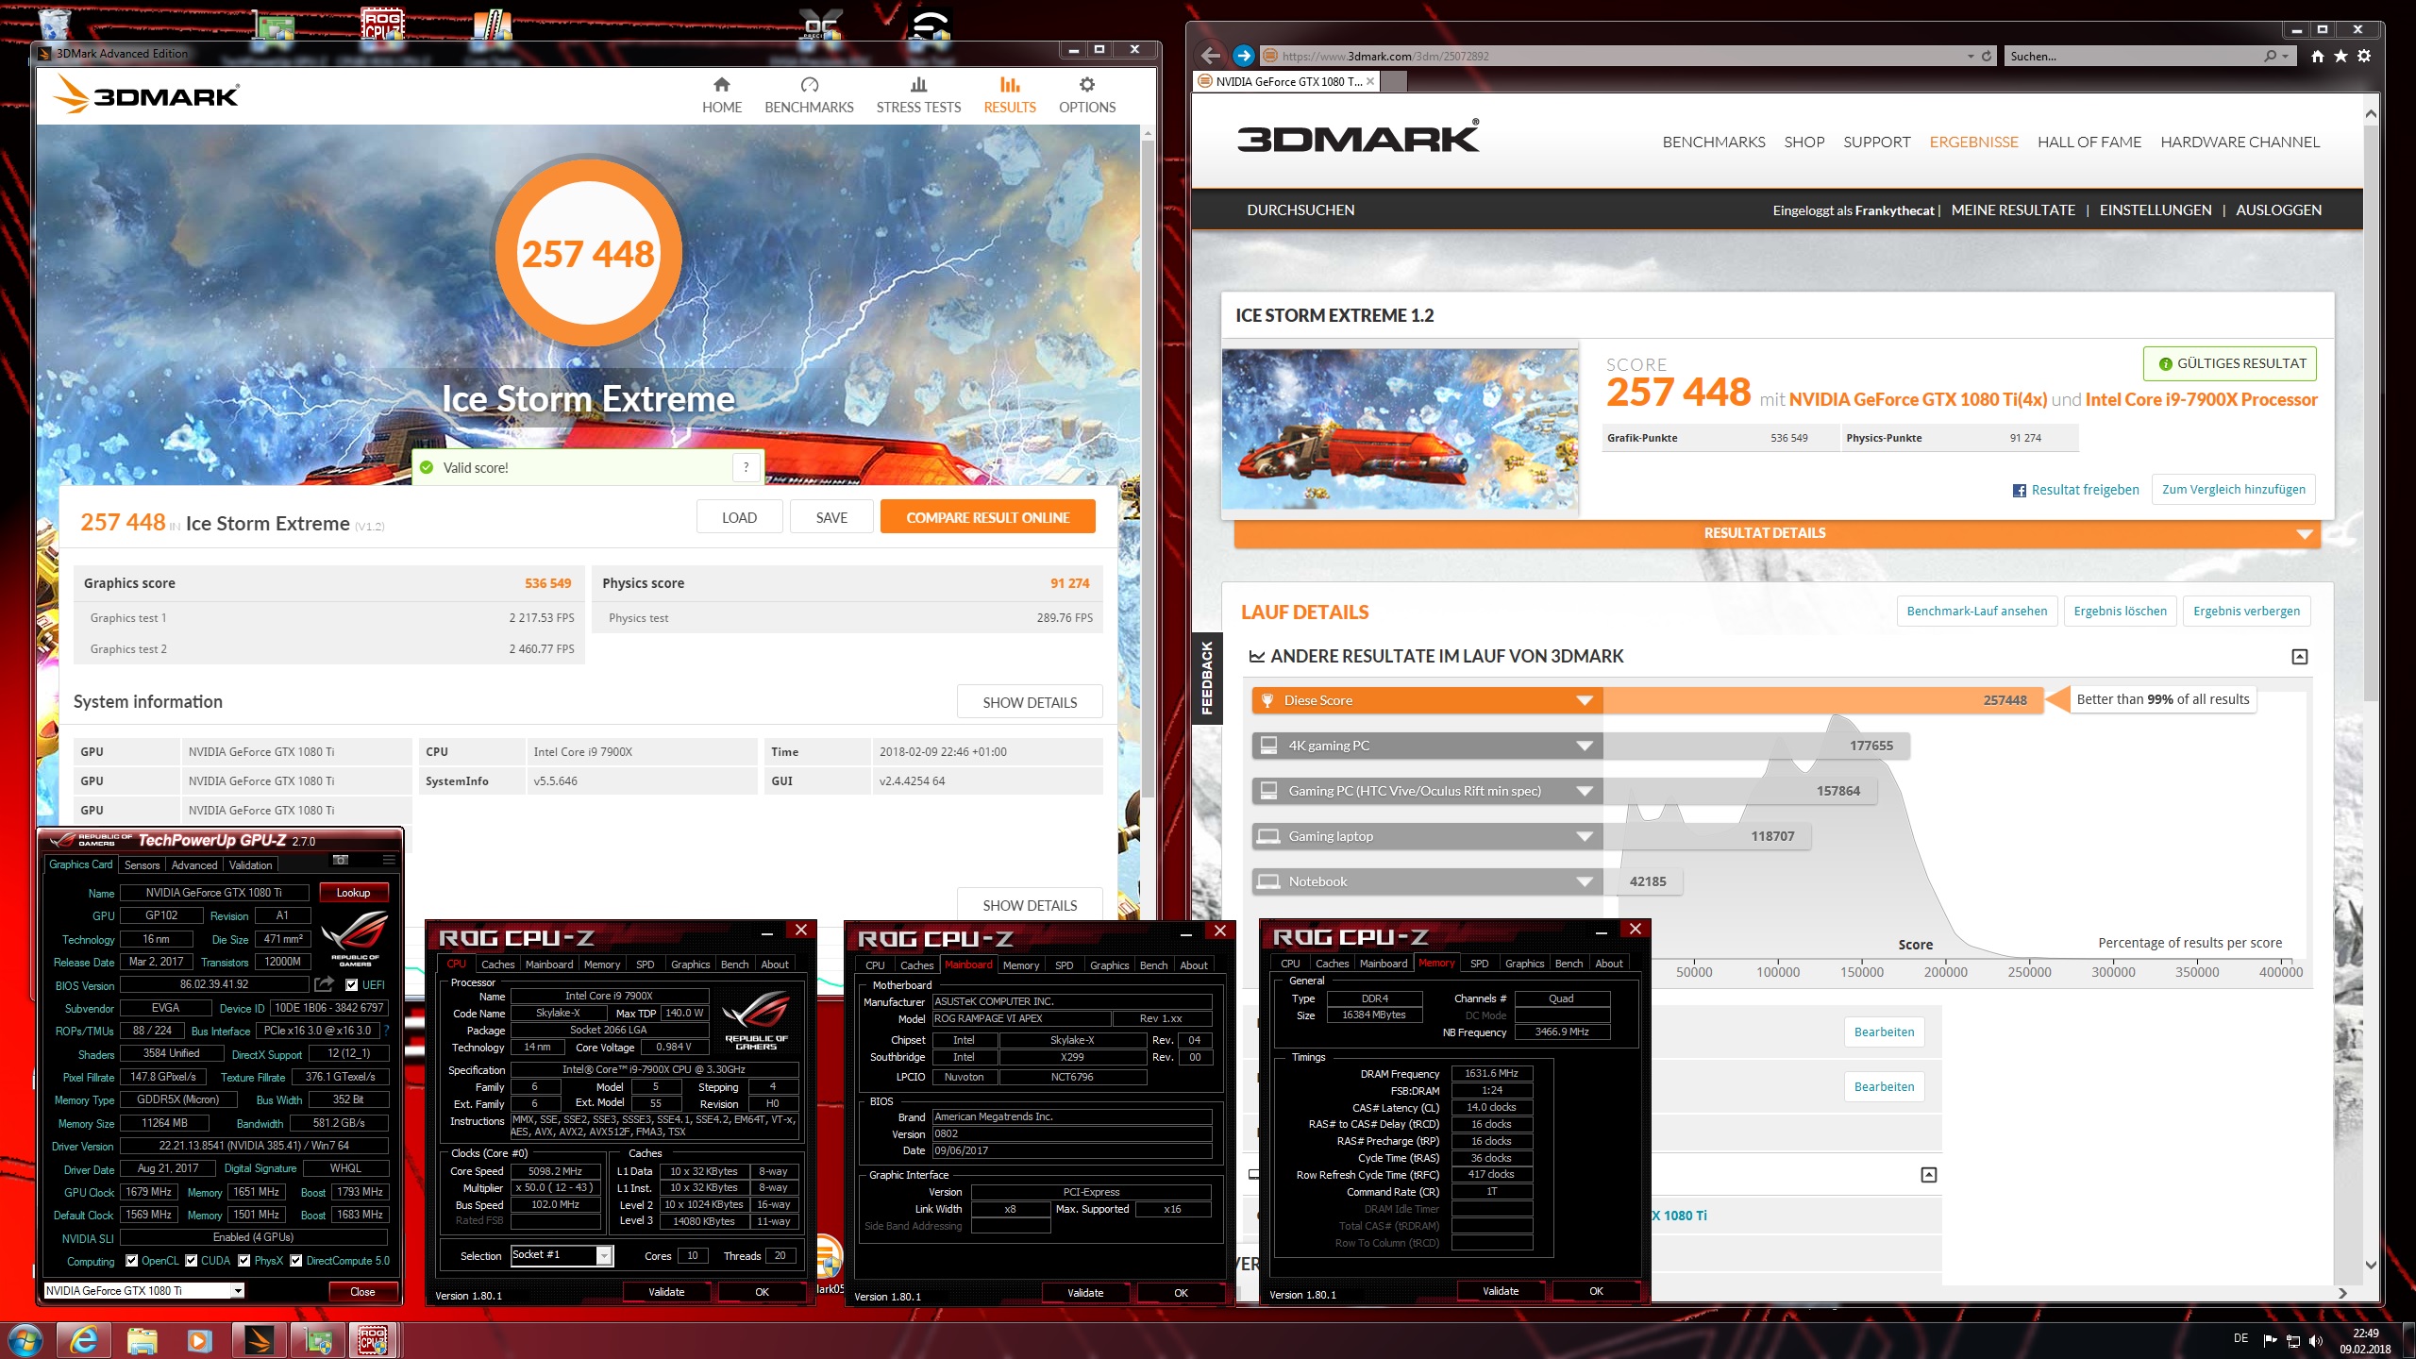Open browser favorites star icon
The height and width of the screenshot is (1359, 2416).
click(2340, 56)
